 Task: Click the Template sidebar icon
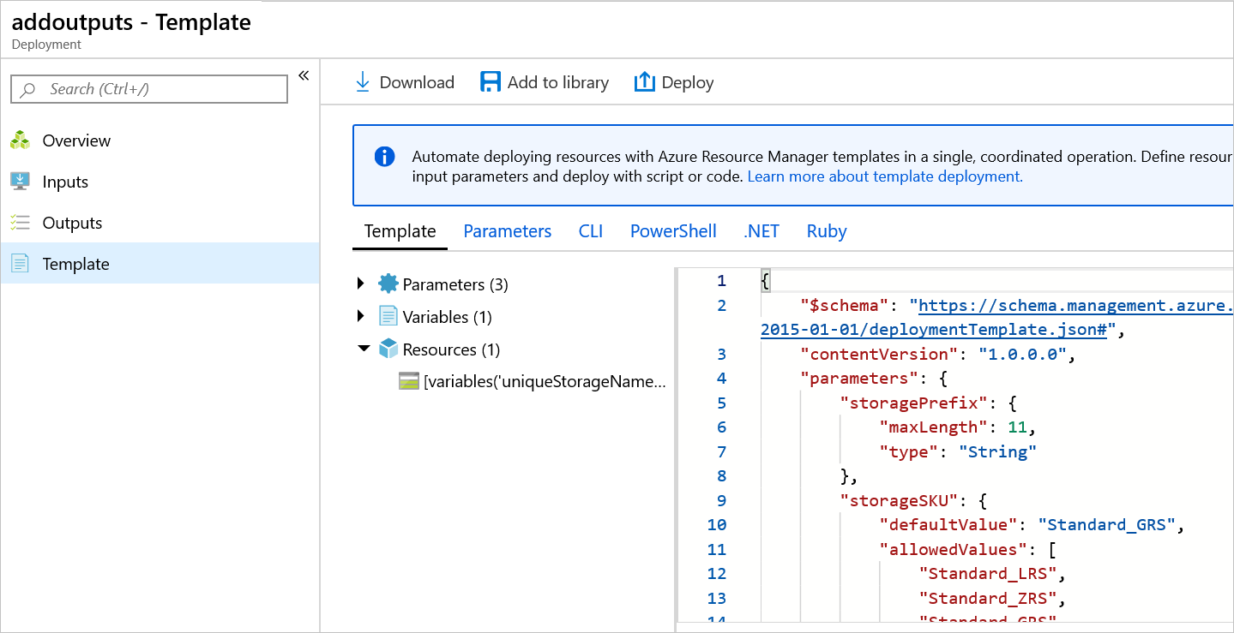tap(19, 263)
